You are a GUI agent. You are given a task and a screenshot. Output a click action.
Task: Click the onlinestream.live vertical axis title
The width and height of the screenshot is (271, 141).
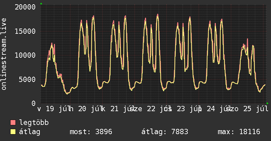tap(4, 54)
